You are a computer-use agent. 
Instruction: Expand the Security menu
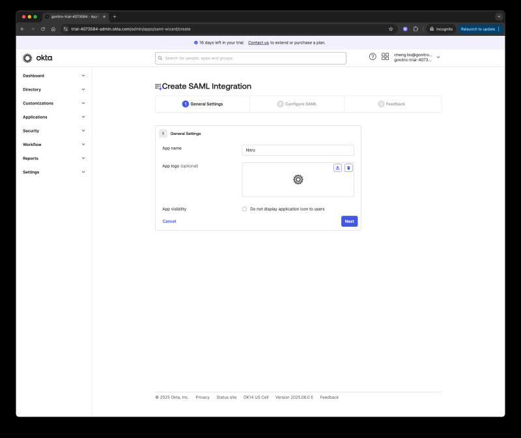tap(54, 131)
